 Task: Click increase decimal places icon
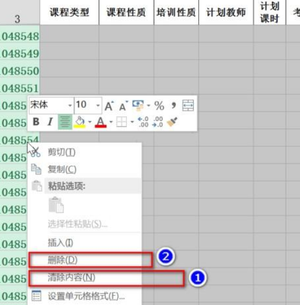pyautogui.click(x=143, y=122)
